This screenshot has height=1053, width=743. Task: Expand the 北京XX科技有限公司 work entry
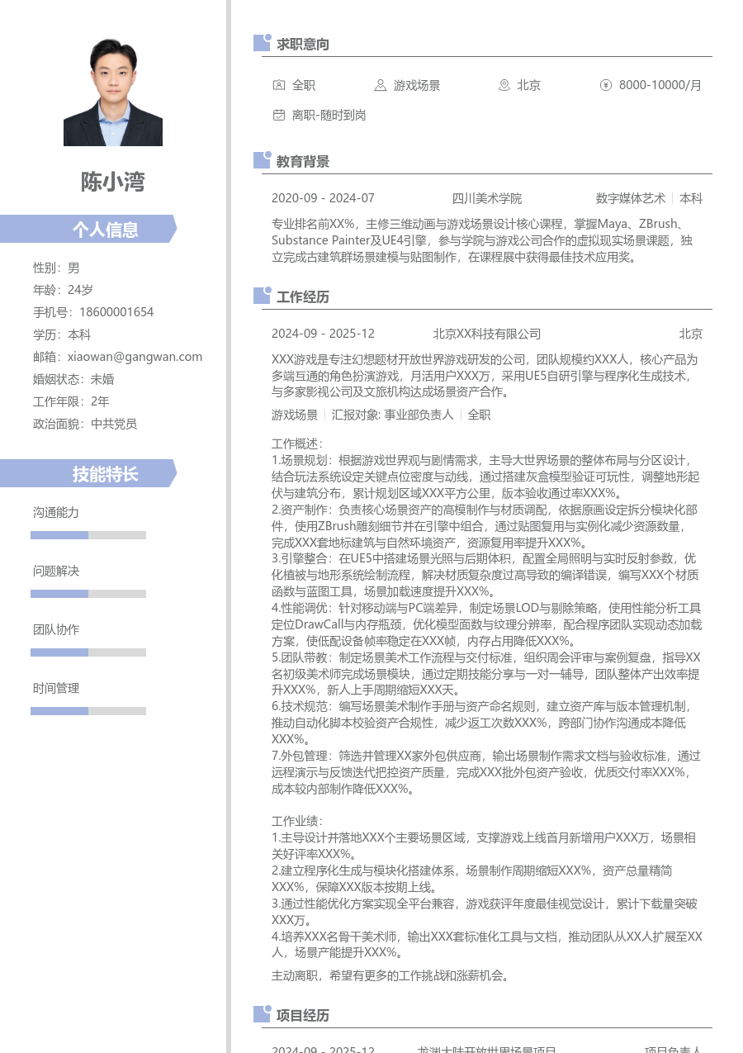pyautogui.click(x=487, y=334)
